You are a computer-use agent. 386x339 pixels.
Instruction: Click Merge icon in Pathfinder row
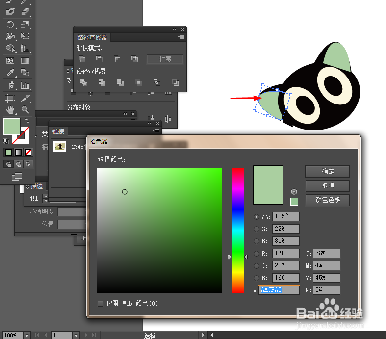click(120, 83)
